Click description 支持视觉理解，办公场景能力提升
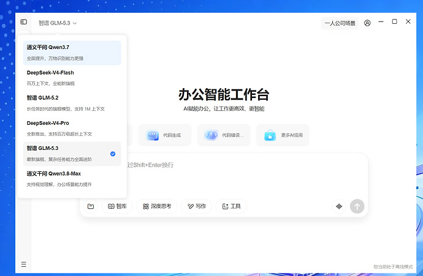The width and height of the screenshot is (423, 276). (x=59, y=184)
